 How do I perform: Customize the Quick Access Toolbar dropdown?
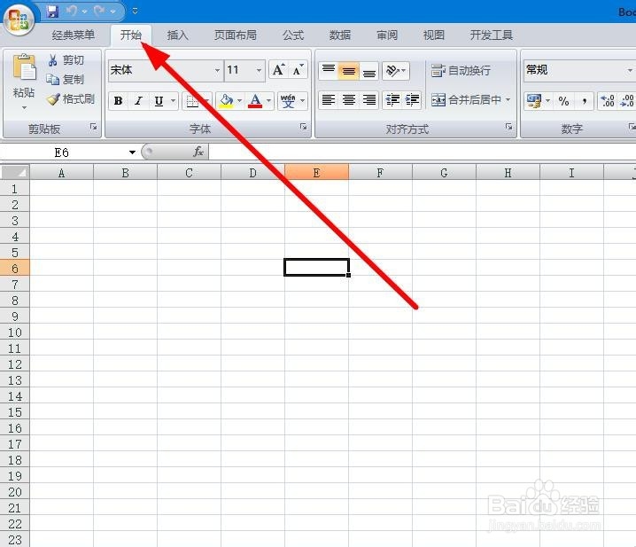tap(135, 11)
